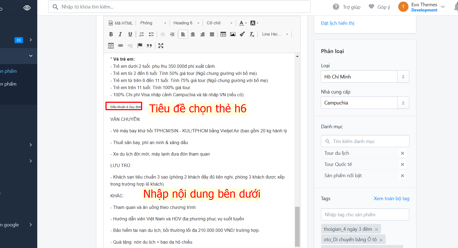Insert an image into the editor
Image resolution: width=458 pixels, height=248 pixels.
(233, 34)
